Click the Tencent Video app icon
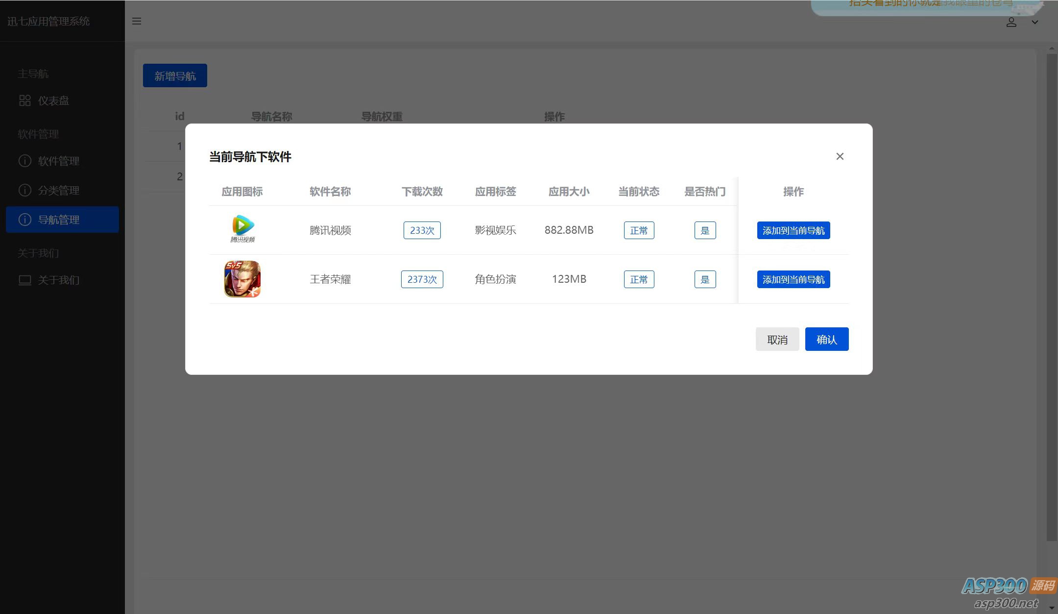Image resolution: width=1058 pixels, height=614 pixels. point(242,229)
